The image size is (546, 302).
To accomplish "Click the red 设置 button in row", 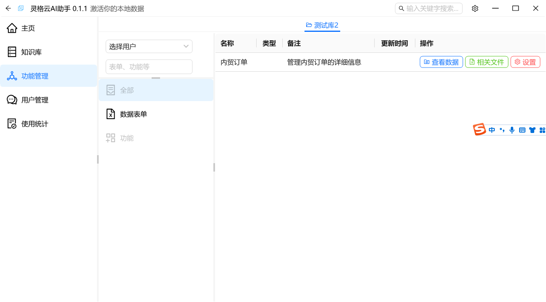I will 525,62.
